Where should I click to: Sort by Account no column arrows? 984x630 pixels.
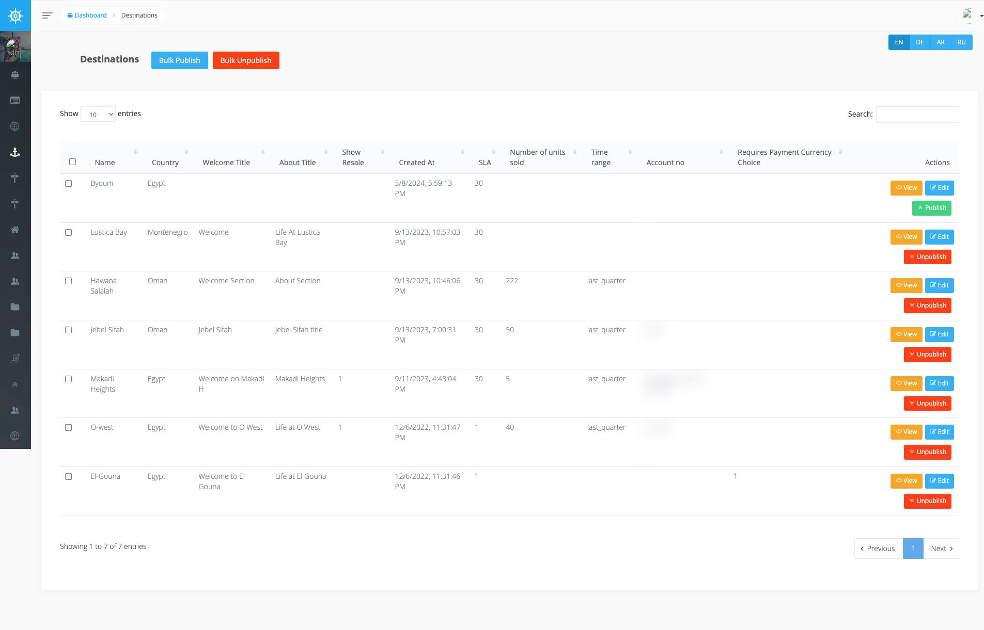722,152
